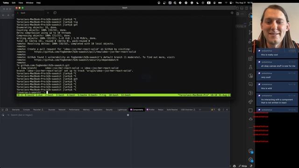The height and width of the screenshot is (168, 299).
Task: Focus the component search text field
Action: click(x=67, y=115)
